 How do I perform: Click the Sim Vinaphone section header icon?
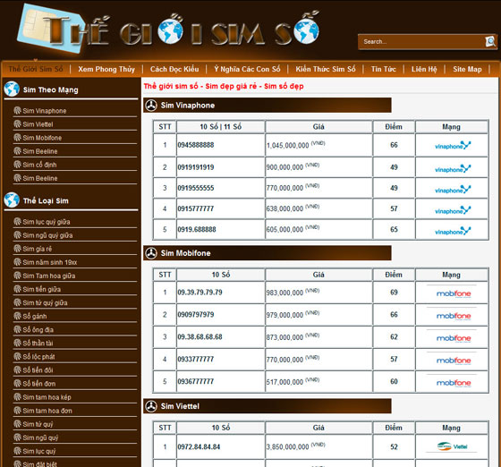[151, 105]
